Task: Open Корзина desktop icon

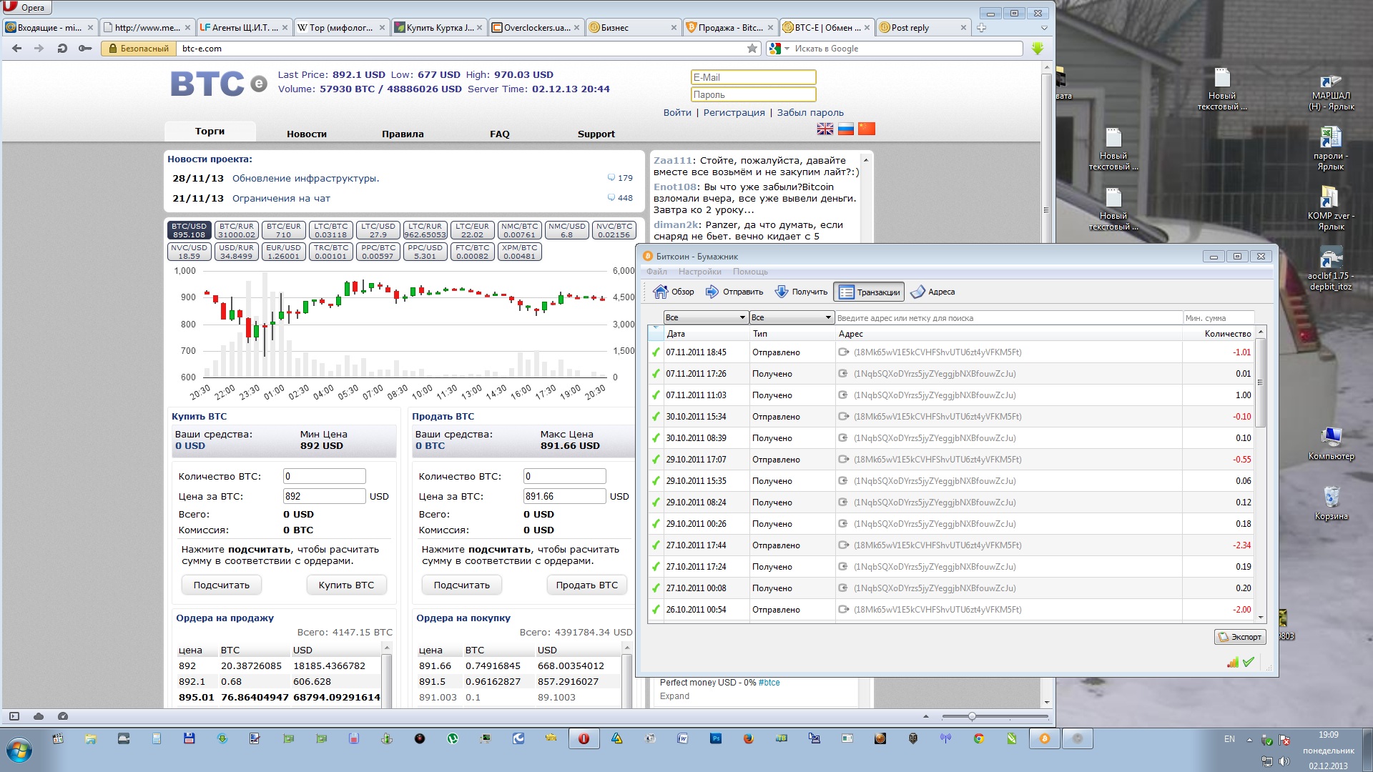Action: click(x=1331, y=503)
